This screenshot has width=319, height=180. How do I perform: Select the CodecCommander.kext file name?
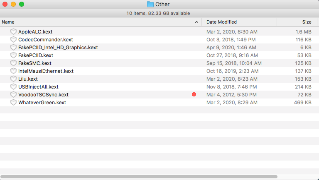[46, 40]
